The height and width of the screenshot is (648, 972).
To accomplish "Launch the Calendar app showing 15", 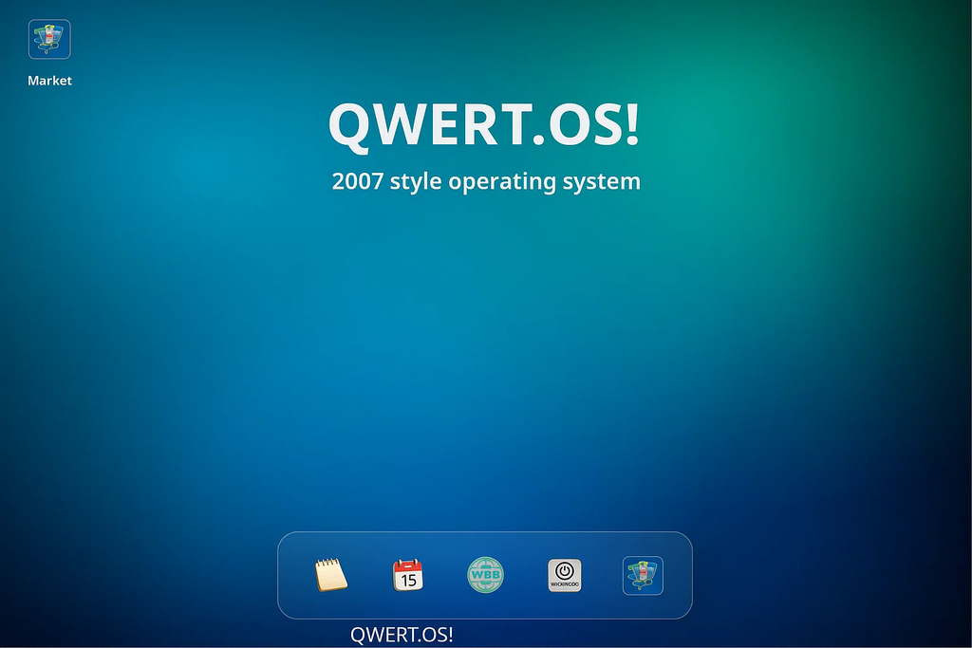I will (x=408, y=575).
